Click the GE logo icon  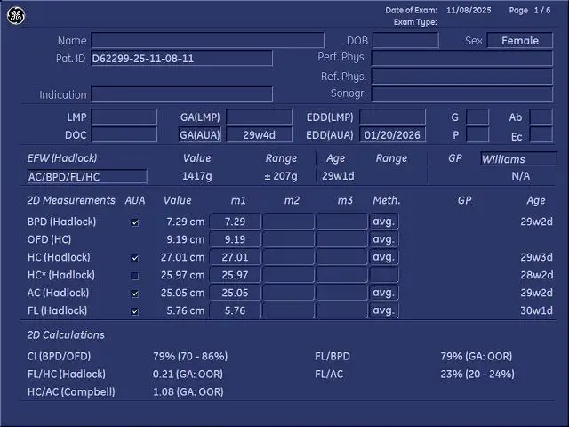coord(16,16)
